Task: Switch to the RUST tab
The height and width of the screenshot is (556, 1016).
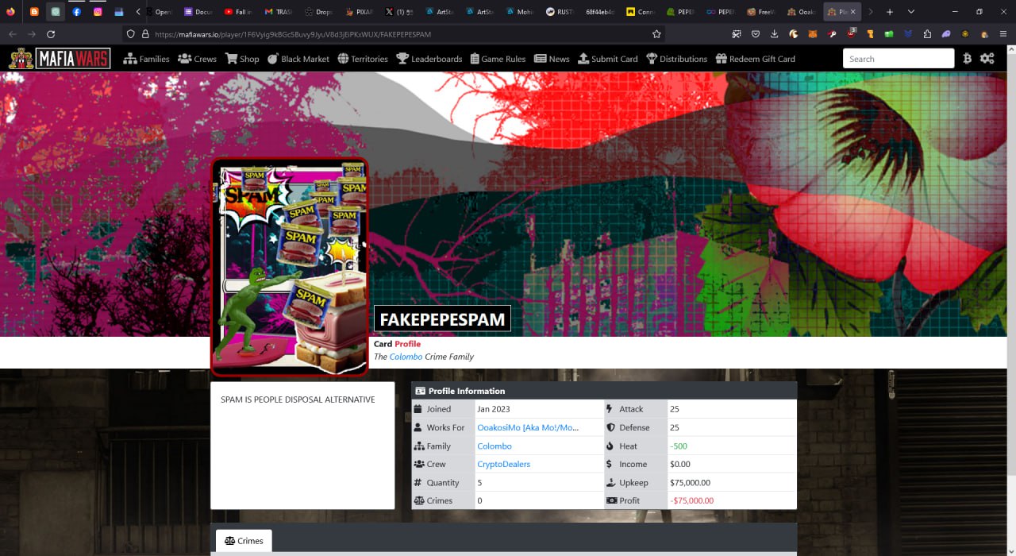Action: coord(560,12)
